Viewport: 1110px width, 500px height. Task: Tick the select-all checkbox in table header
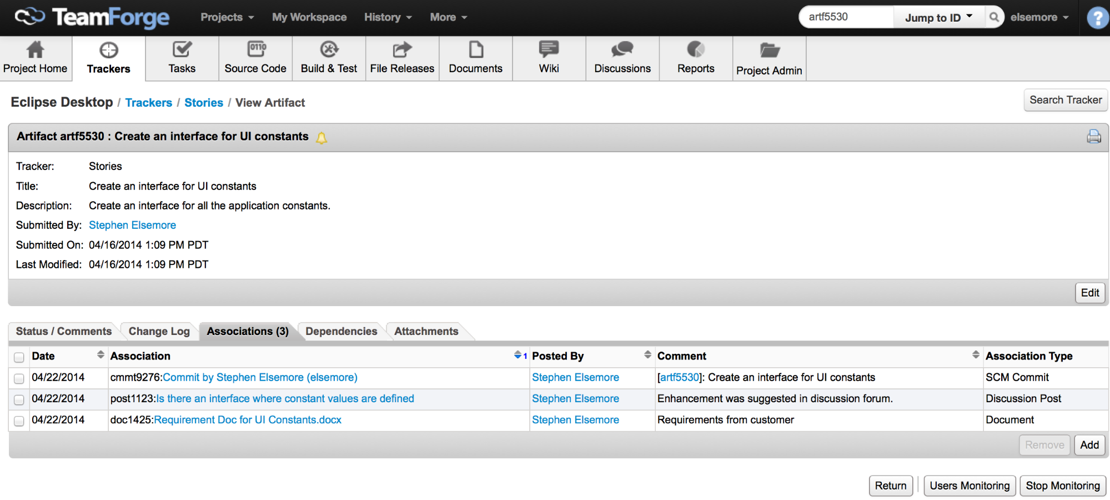[19, 357]
